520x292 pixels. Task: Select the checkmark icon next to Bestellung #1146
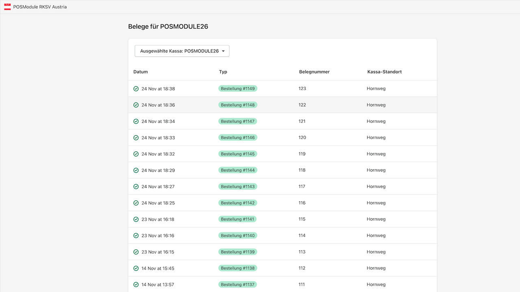coord(136,137)
